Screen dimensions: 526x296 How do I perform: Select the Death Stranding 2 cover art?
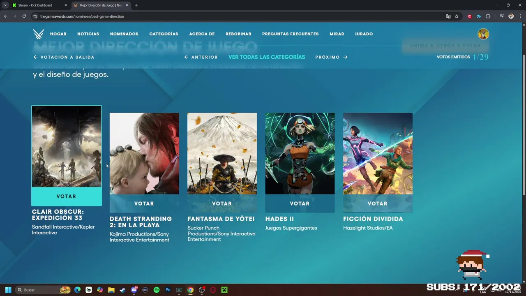pyautogui.click(x=144, y=153)
